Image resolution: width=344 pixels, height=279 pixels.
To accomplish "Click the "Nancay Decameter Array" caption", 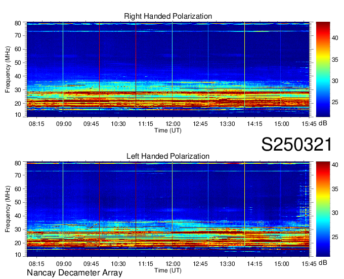I will pos(74,273).
